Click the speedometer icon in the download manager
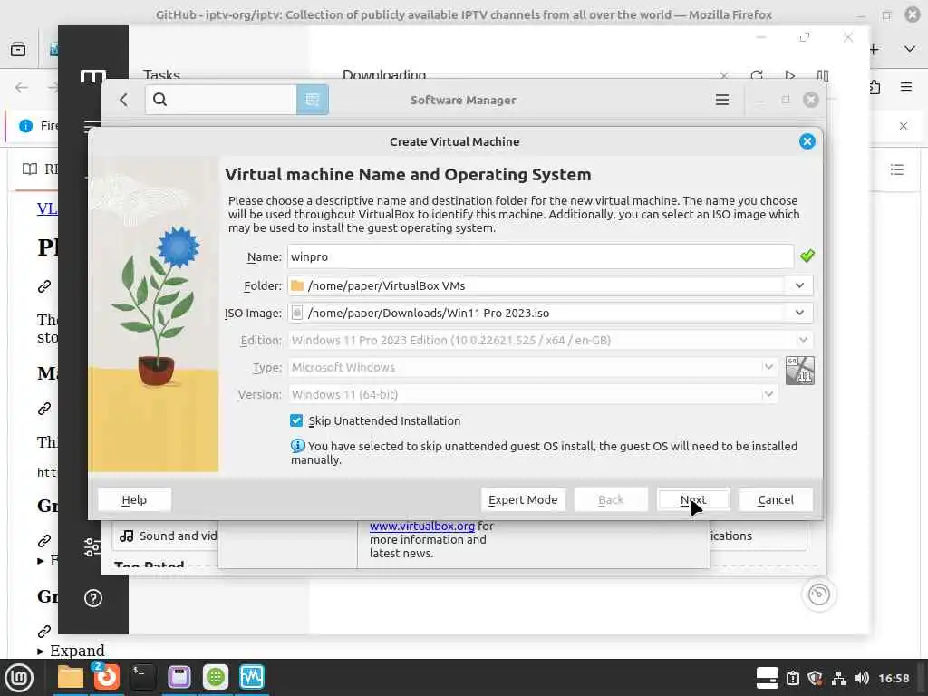 [819, 594]
